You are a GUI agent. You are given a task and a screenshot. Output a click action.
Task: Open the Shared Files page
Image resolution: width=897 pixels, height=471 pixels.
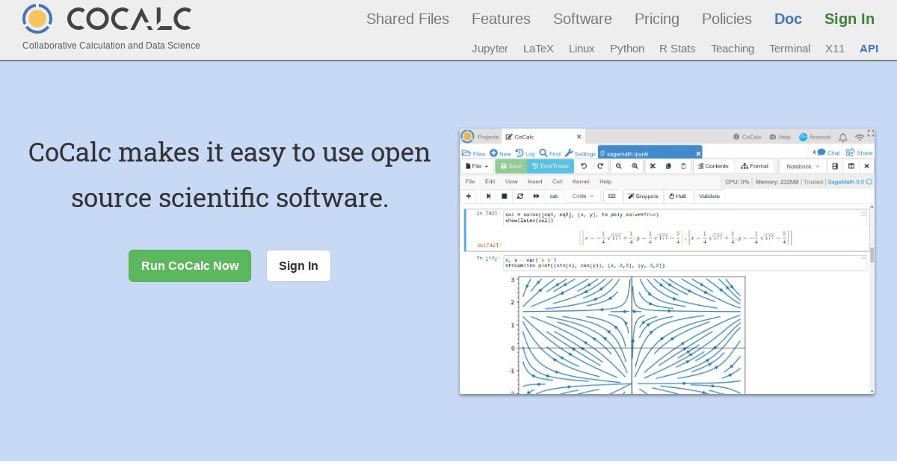(x=407, y=19)
